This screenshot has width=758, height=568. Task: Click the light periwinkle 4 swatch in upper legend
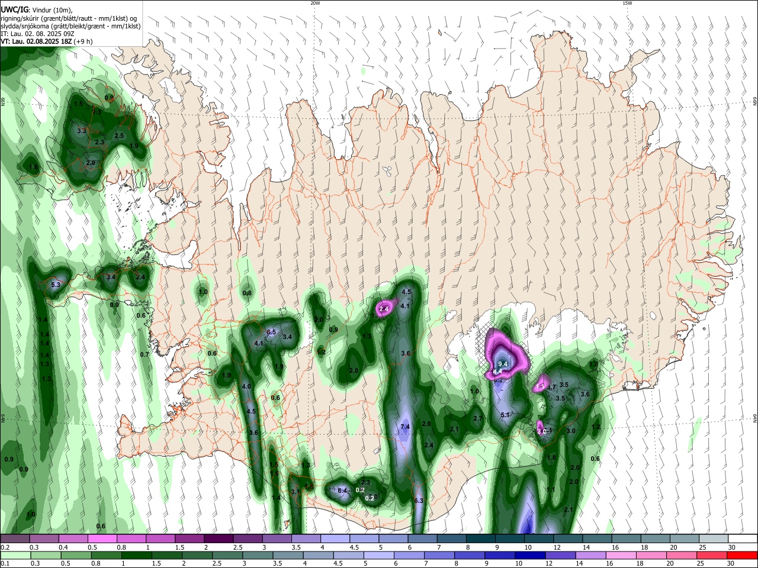(335, 539)
